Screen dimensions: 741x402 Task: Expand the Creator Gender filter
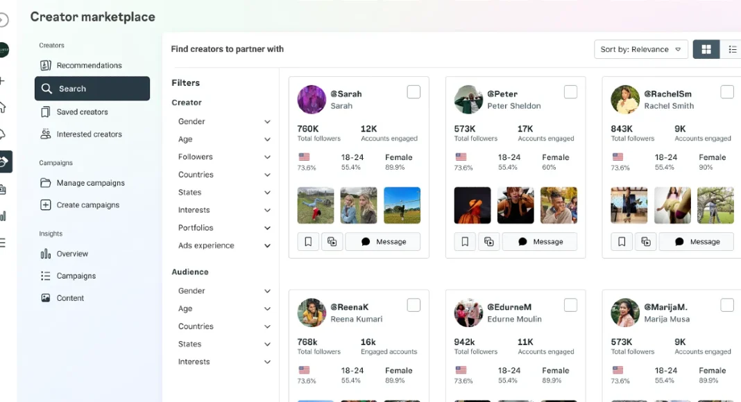point(224,121)
